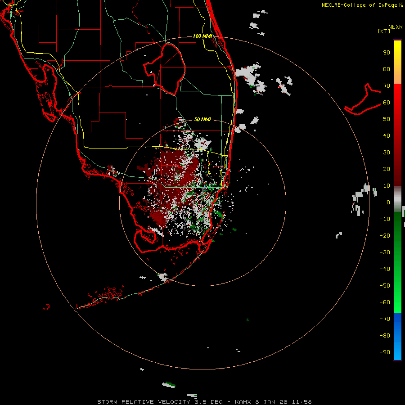This screenshot has height=405, width=405.
Task: Click the KAMX station identifier text
Action: (x=243, y=402)
